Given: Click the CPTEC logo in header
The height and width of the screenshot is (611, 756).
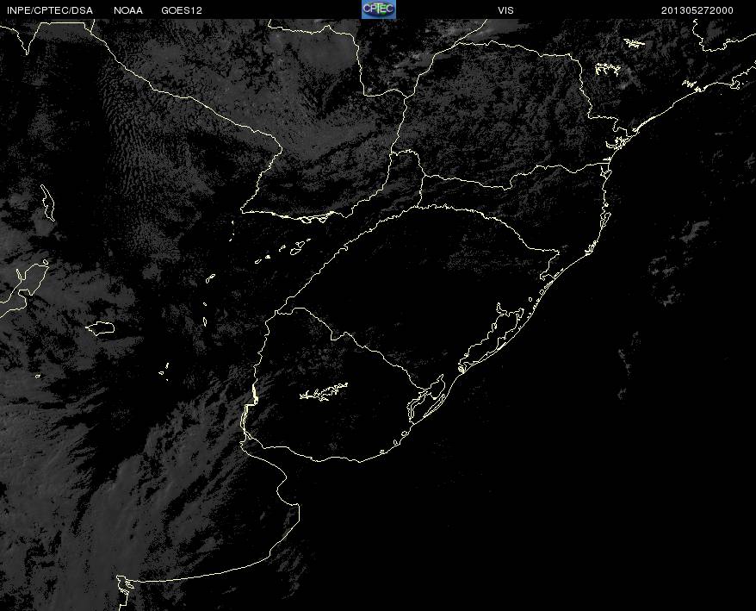Looking at the screenshot, I should tap(378, 9).
